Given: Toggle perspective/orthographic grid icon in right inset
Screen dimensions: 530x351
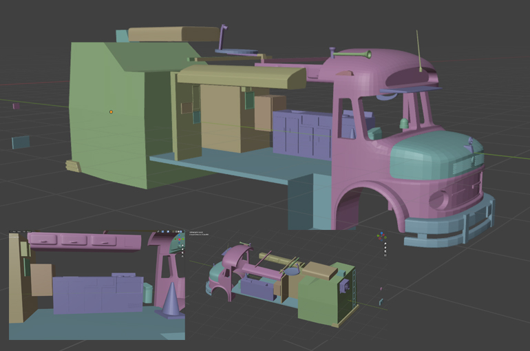Looking at the screenshot, I should (x=385, y=255).
